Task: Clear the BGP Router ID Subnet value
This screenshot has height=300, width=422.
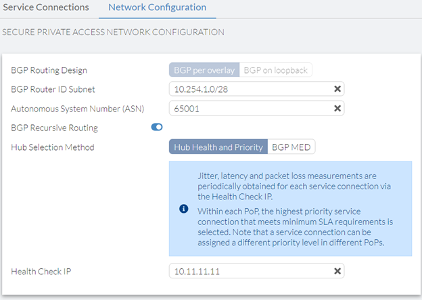Action: point(337,89)
